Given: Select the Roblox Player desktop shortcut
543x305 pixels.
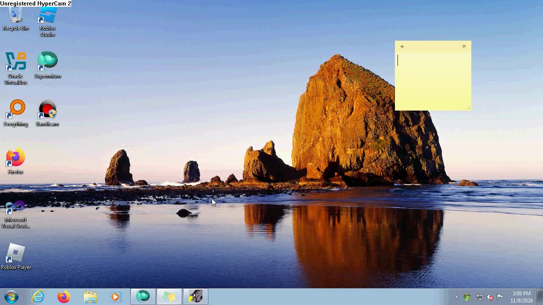Looking at the screenshot, I should [16, 257].
